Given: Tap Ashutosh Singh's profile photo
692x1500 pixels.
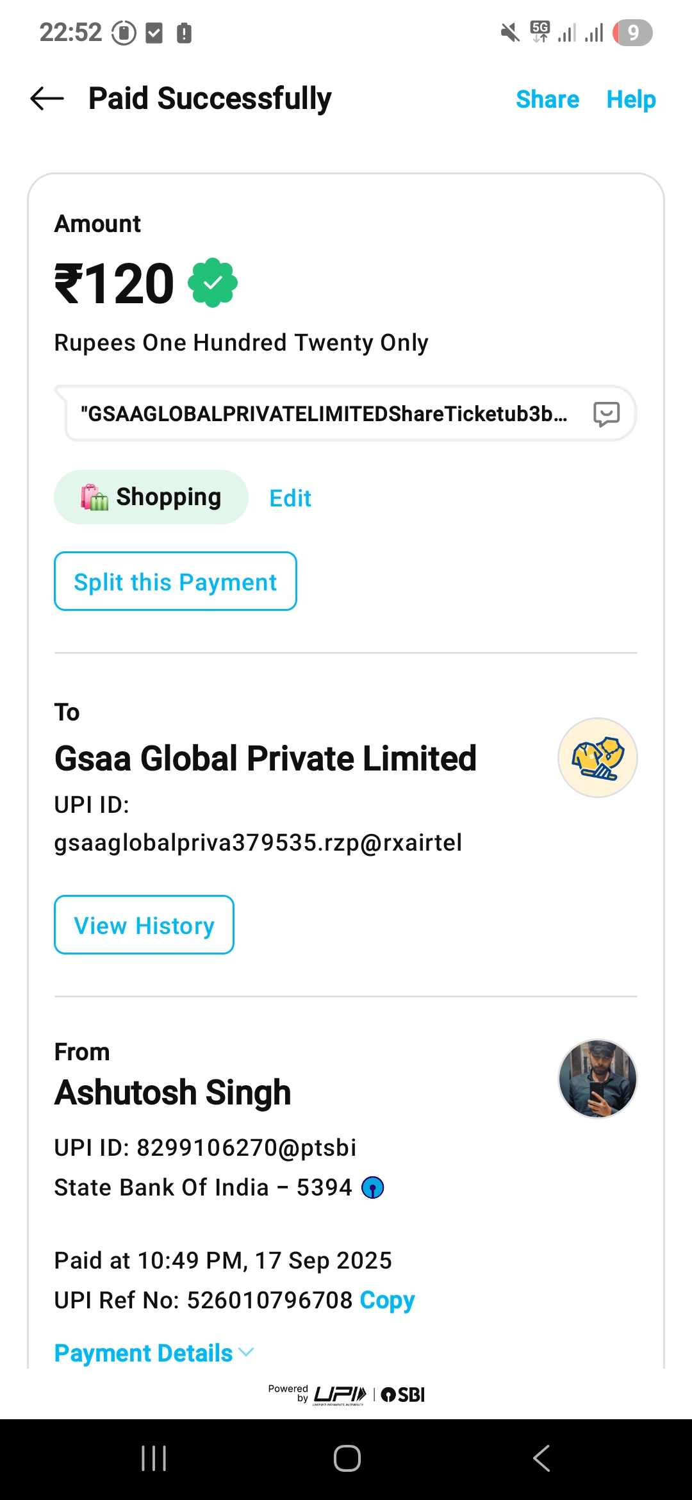Looking at the screenshot, I should tap(597, 1079).
